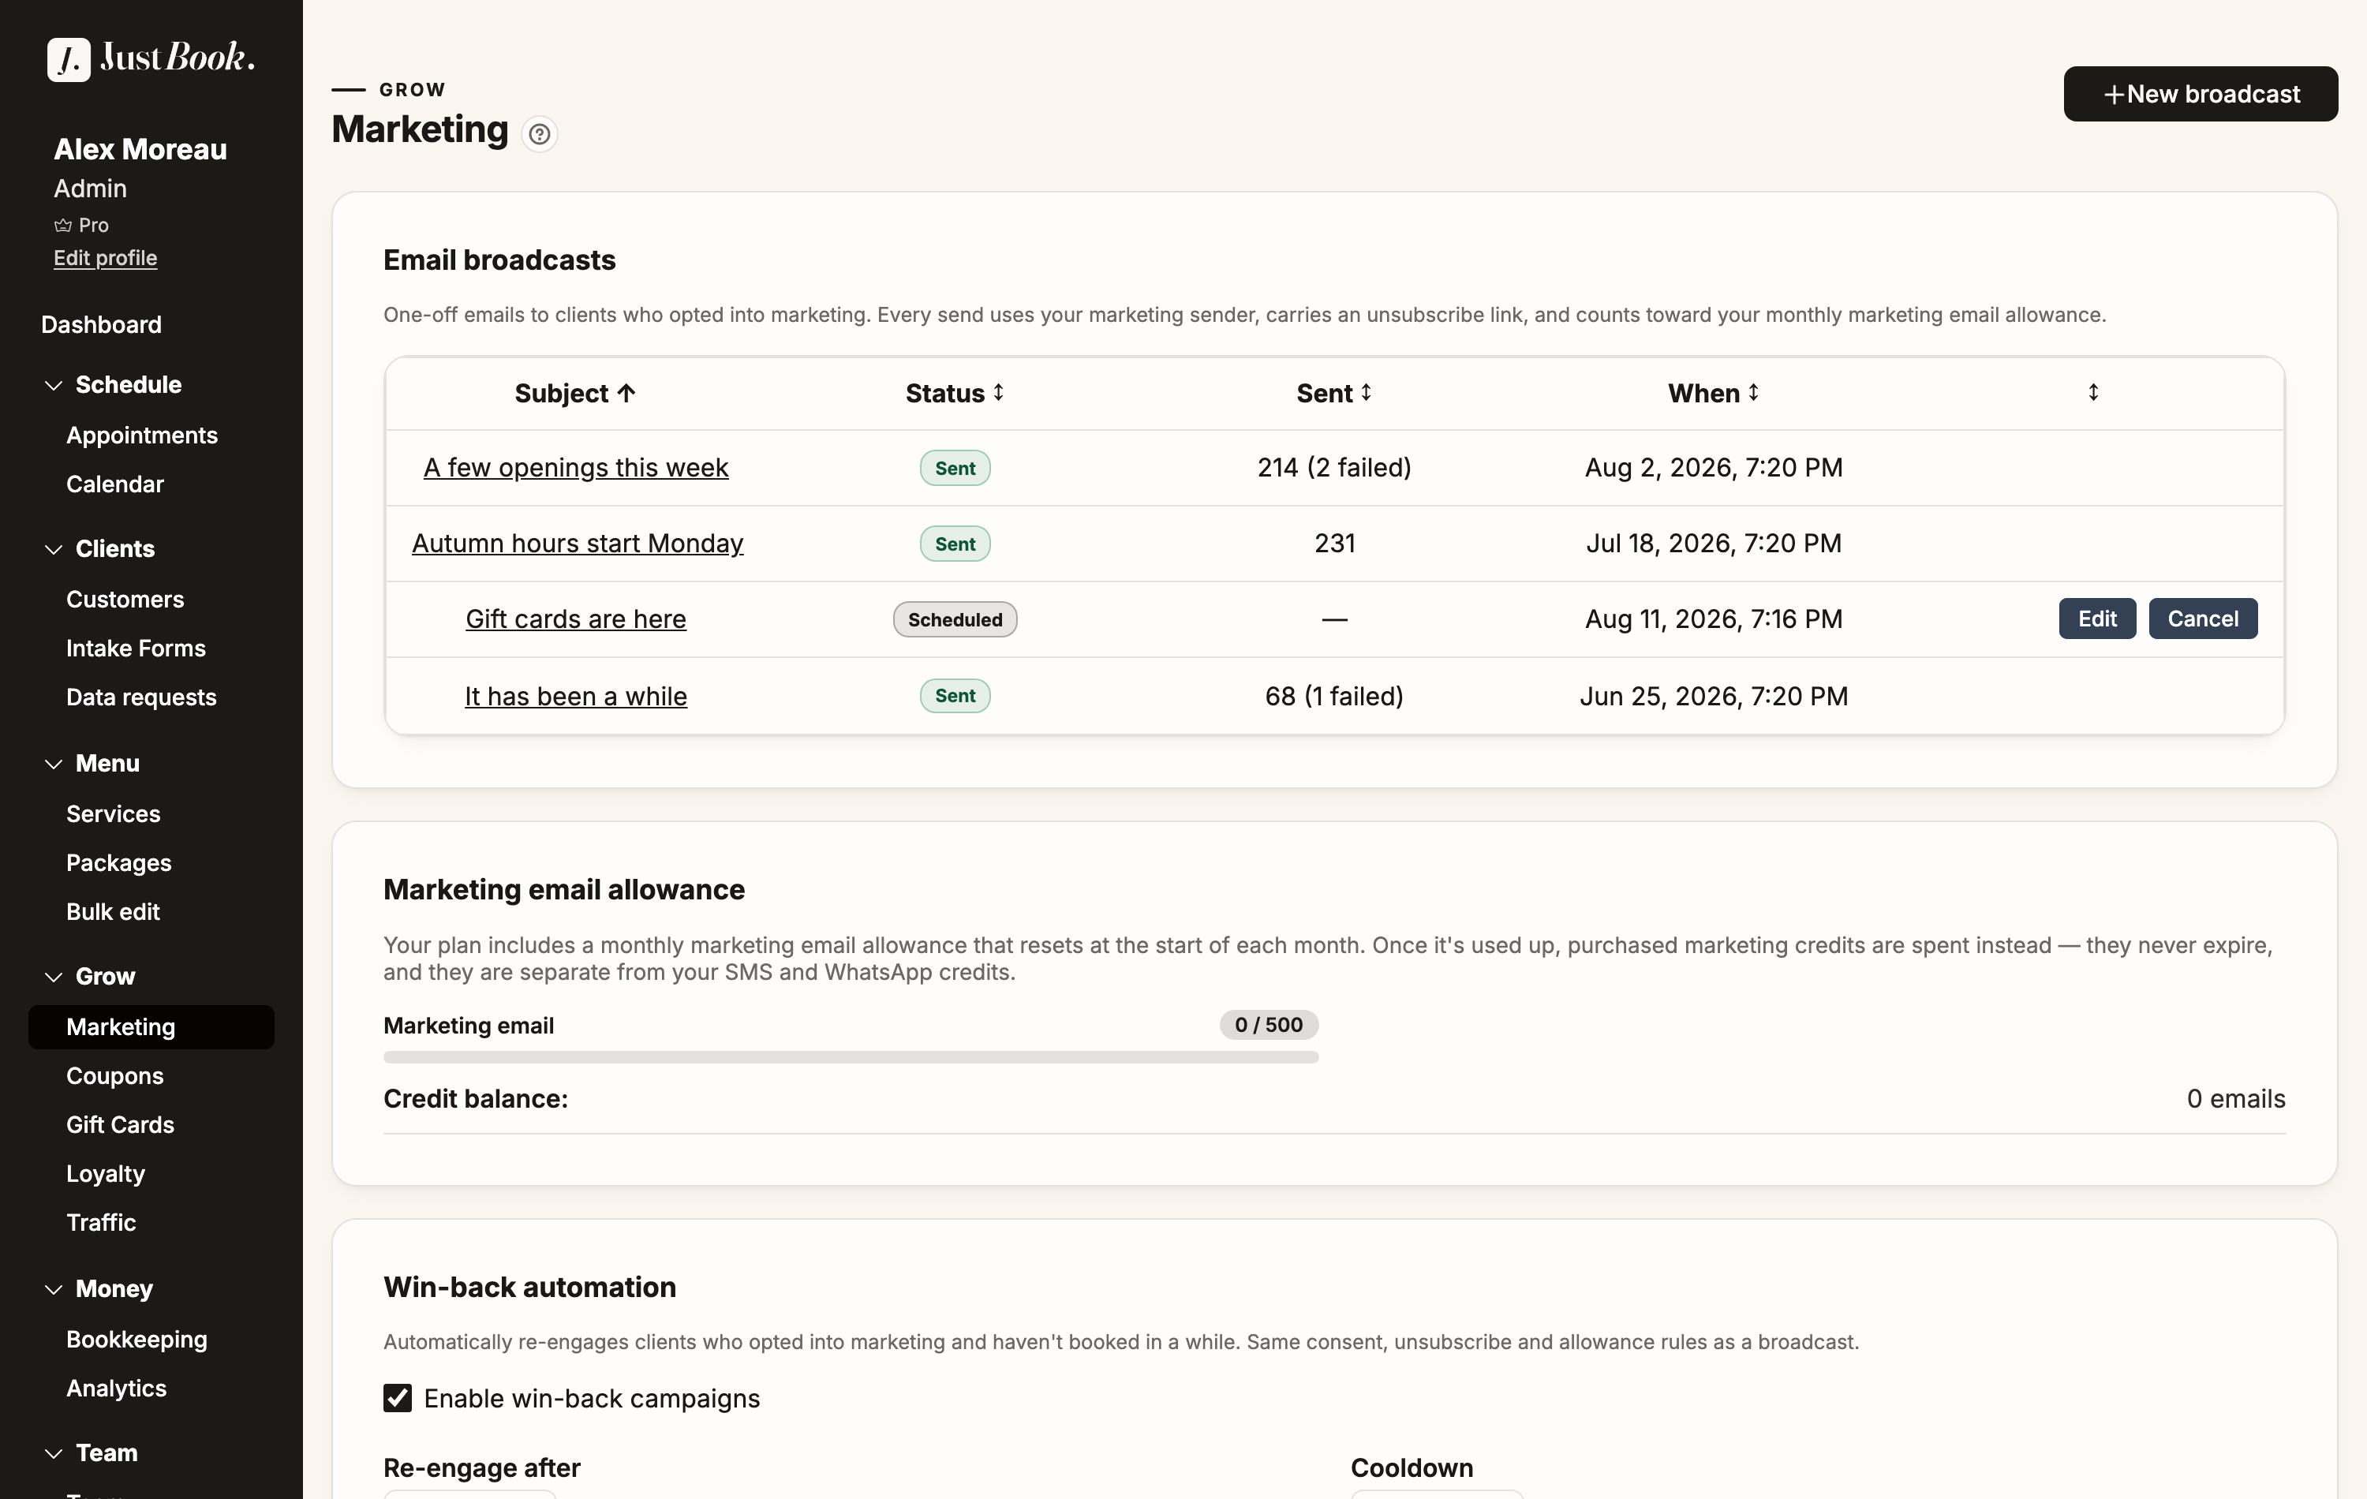Click the sort icon in the actions column
Image resolution: width=2367 pixels, height=1499 pixels.
pos(2094,392)
